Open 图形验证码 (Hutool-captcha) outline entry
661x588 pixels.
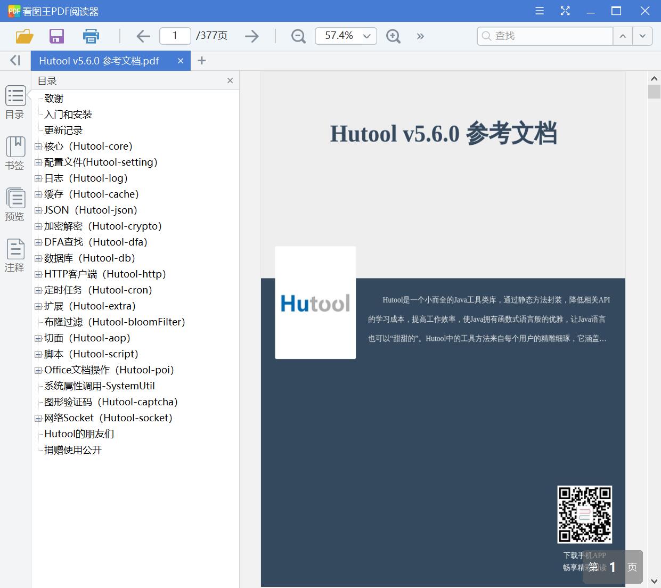coord(111,402)
